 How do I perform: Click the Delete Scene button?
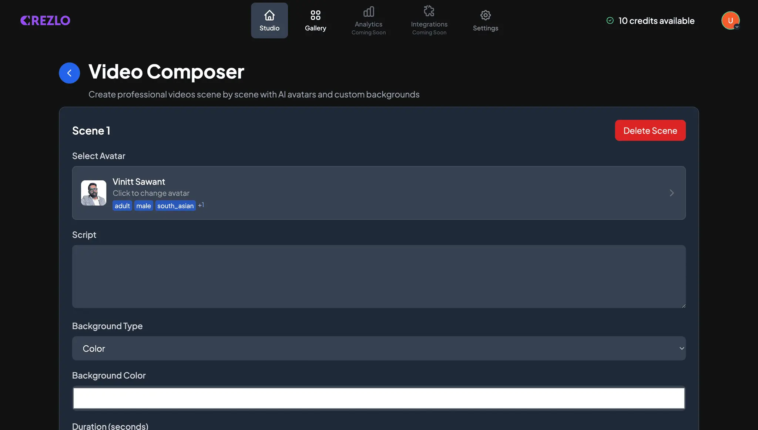point(650,130)
